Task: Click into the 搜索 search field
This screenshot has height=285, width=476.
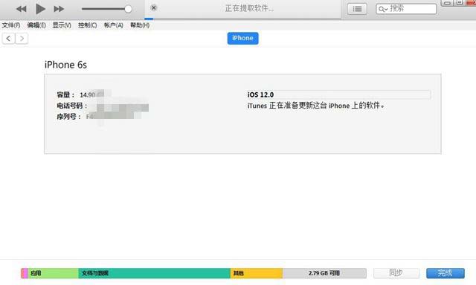Action: click(406, 9)
